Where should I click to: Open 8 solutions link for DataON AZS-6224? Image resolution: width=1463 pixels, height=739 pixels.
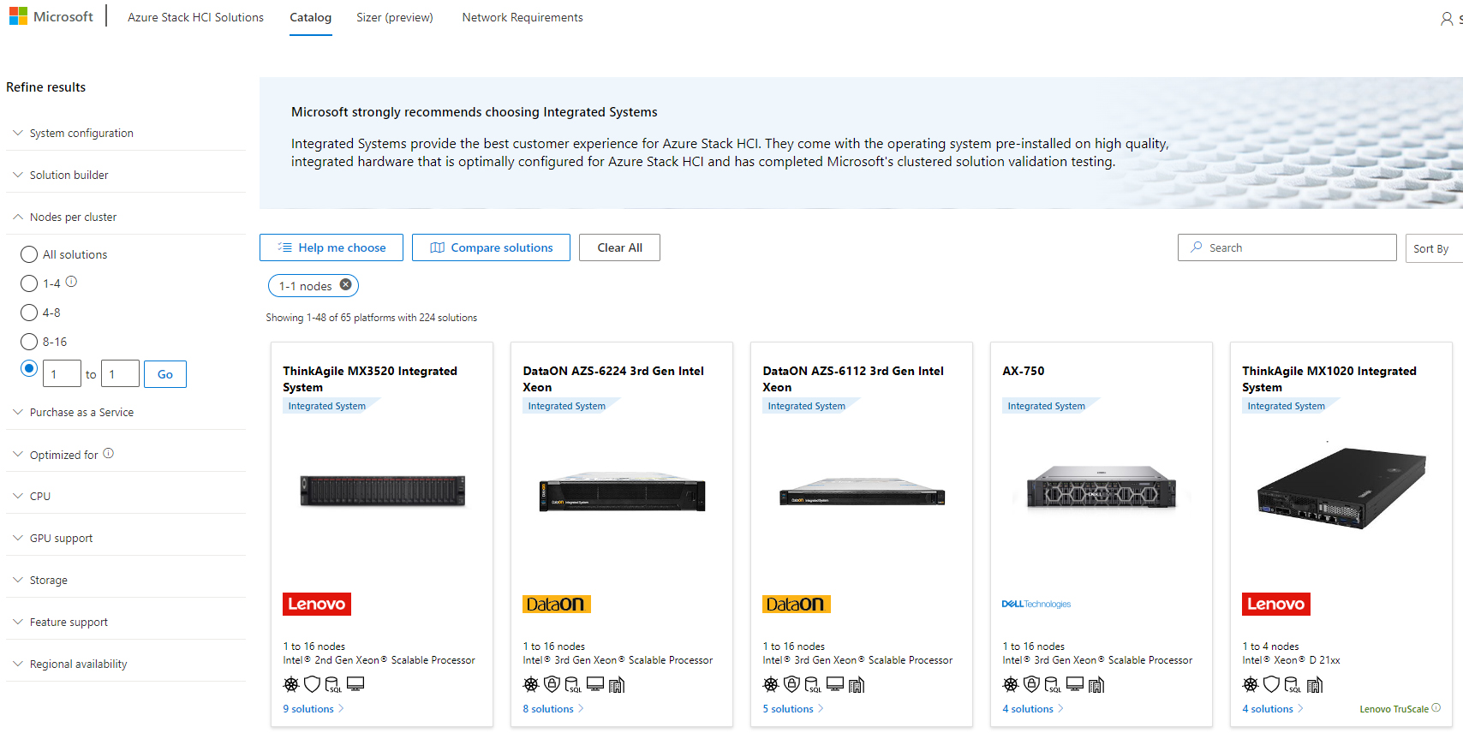pos(553,708)
